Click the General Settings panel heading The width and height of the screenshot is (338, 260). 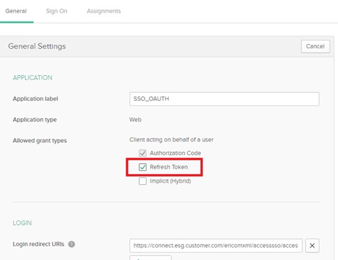pyautogui.click(x=37, y=46)
